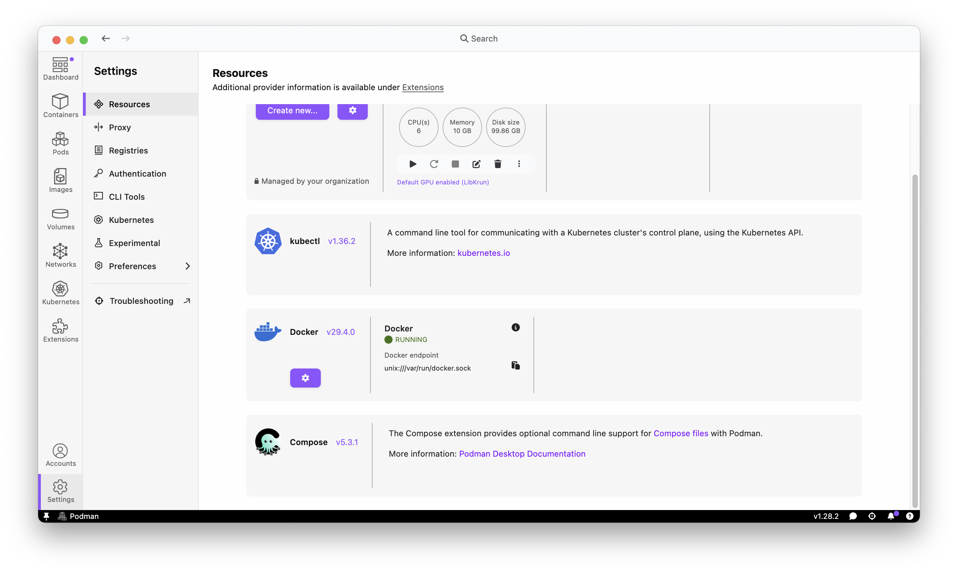Viewport: 958px width, 573px height.
Task: Click the pin icon in status bar
Action: point(46,516)
